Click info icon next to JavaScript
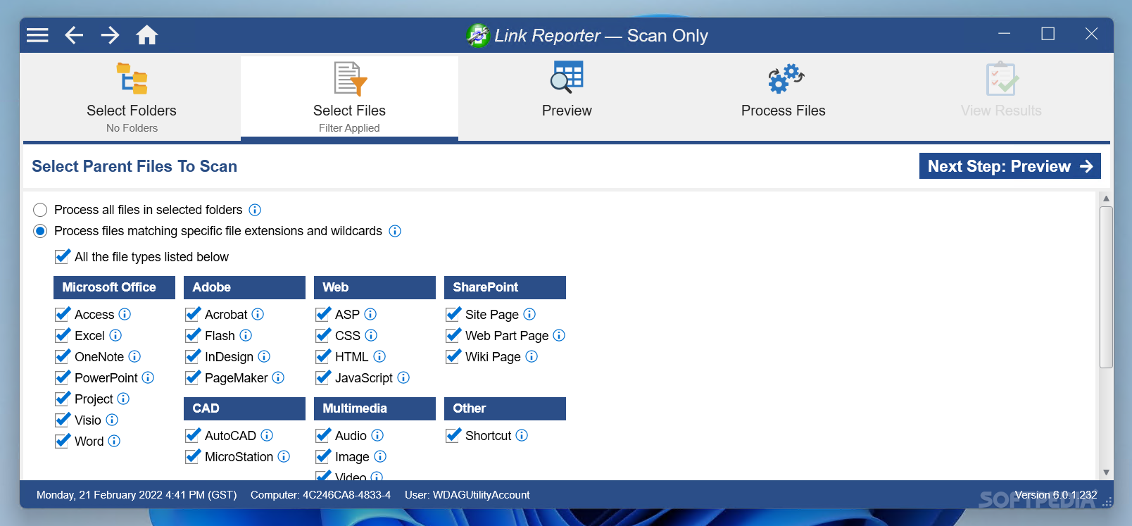1132x526 pixels. tap(403, 377)
